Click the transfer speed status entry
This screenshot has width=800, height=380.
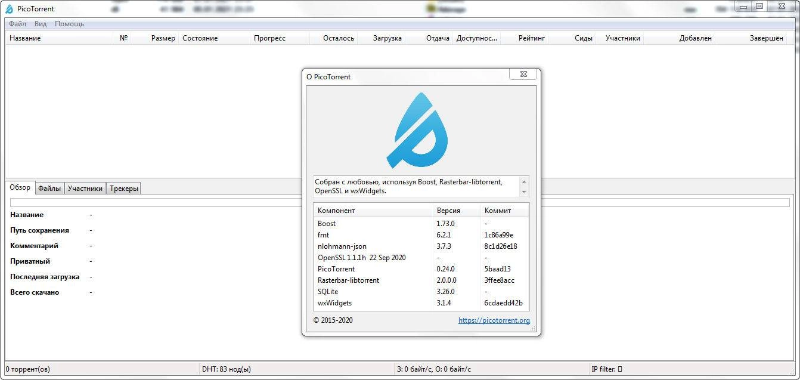434,369
